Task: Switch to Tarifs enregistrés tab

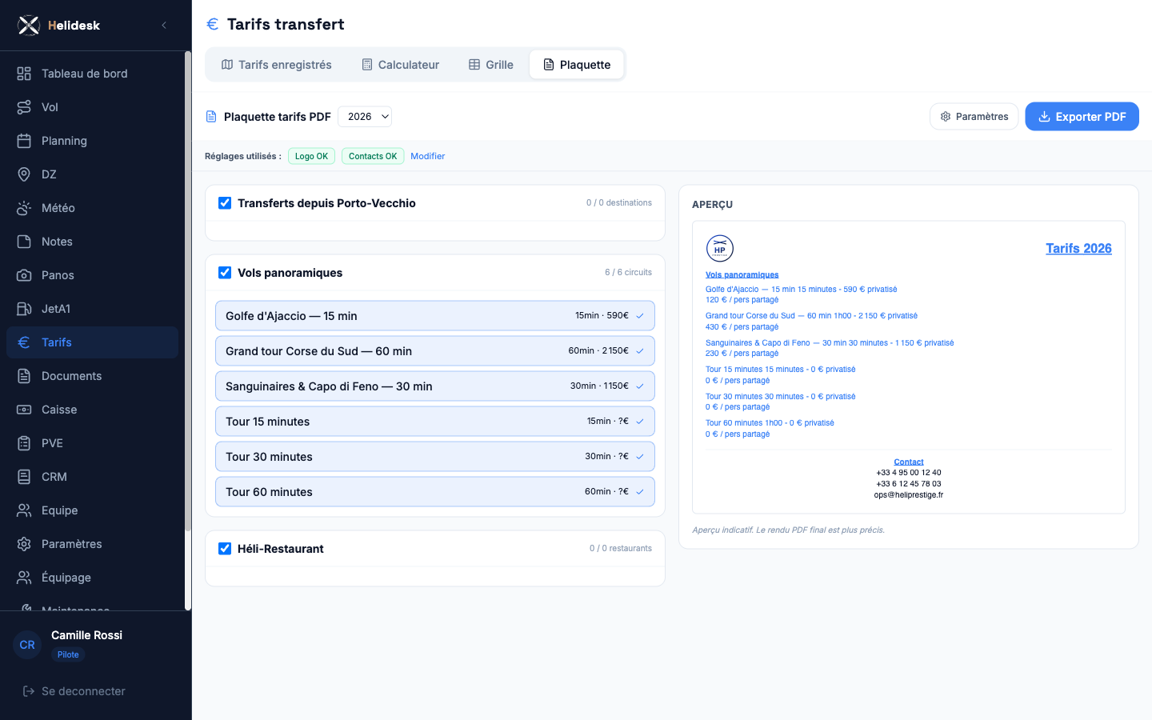Action: coord(276,65)
